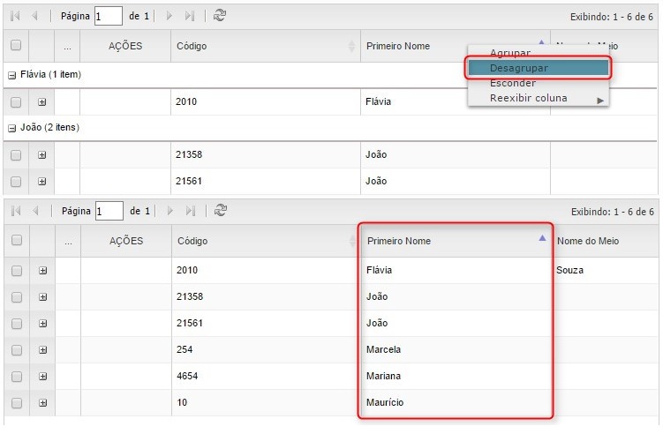Click the refresh icon in the bottom grid pager
Screen dimensions: 663x434
[220, 211]
